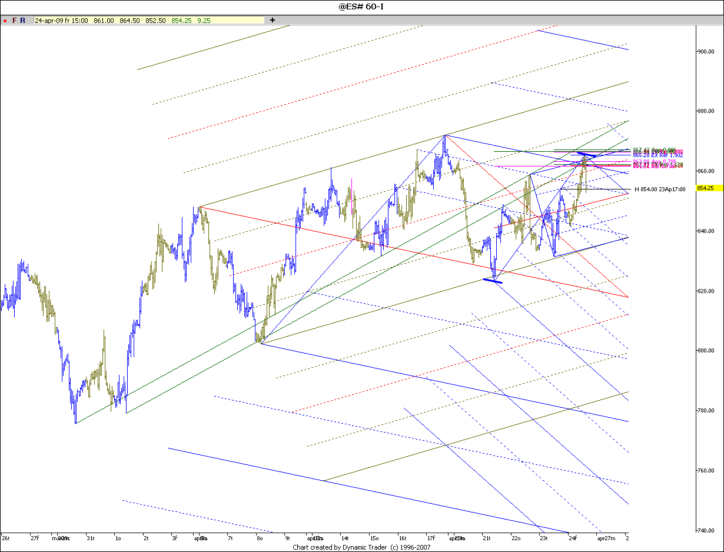Click the 17f date on the time axis
Screen dimensions: 724x552
[x=431, y=538]
